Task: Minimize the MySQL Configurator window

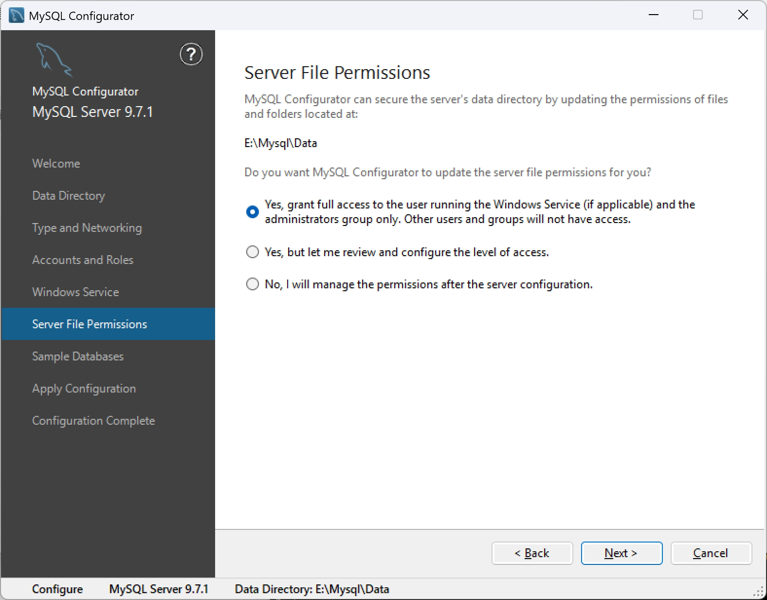Action: click(x=654, y=15)
